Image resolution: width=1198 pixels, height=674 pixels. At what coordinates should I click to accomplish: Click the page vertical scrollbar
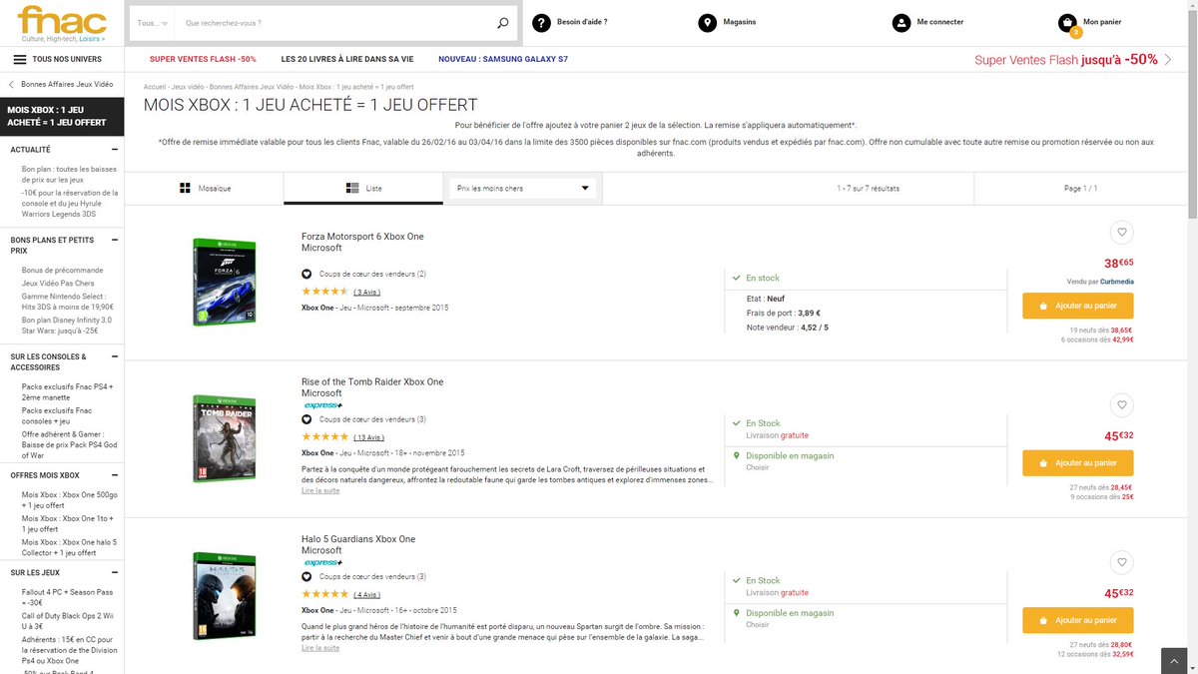pos(1193,120)
